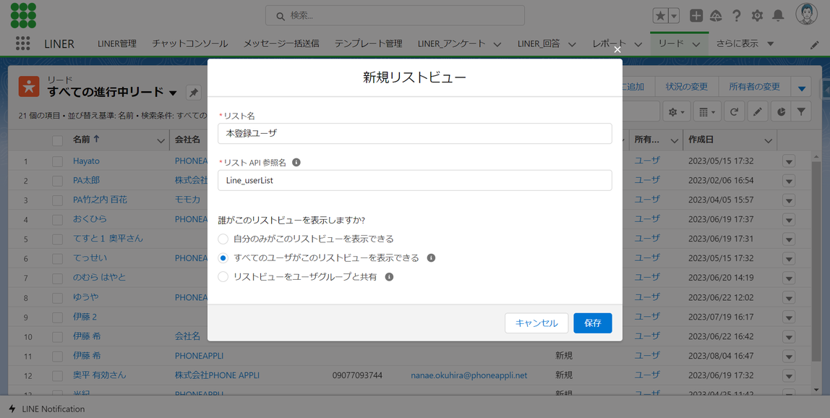Open the LINER管理 tab
This screenshot has height=418, width=830.
(x=117, y=43)
